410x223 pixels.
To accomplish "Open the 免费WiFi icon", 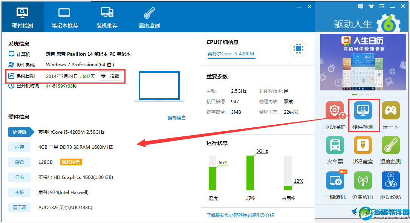I will point(363,180).
